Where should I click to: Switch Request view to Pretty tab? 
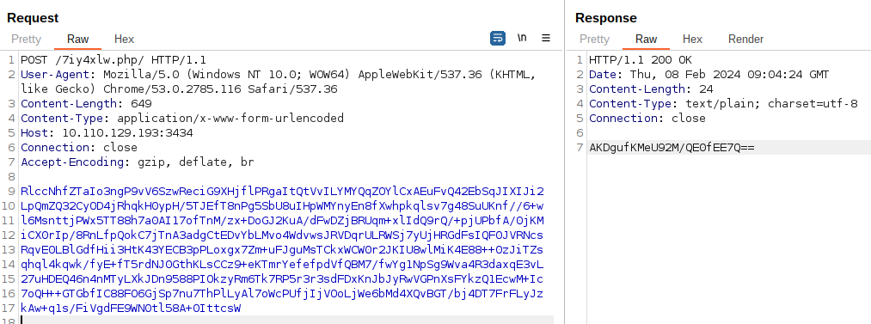click(26, 39)
